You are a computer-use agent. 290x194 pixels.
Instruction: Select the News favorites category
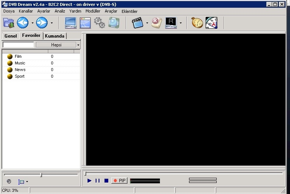click(x=20, y=70)
